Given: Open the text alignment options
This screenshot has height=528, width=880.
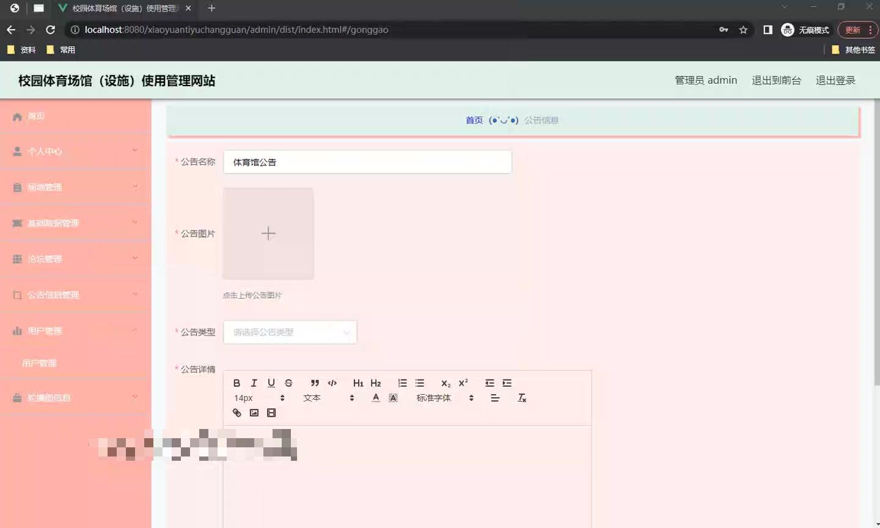Looking at the screenshot, I should pyautogui.click(x=495, y=398).
